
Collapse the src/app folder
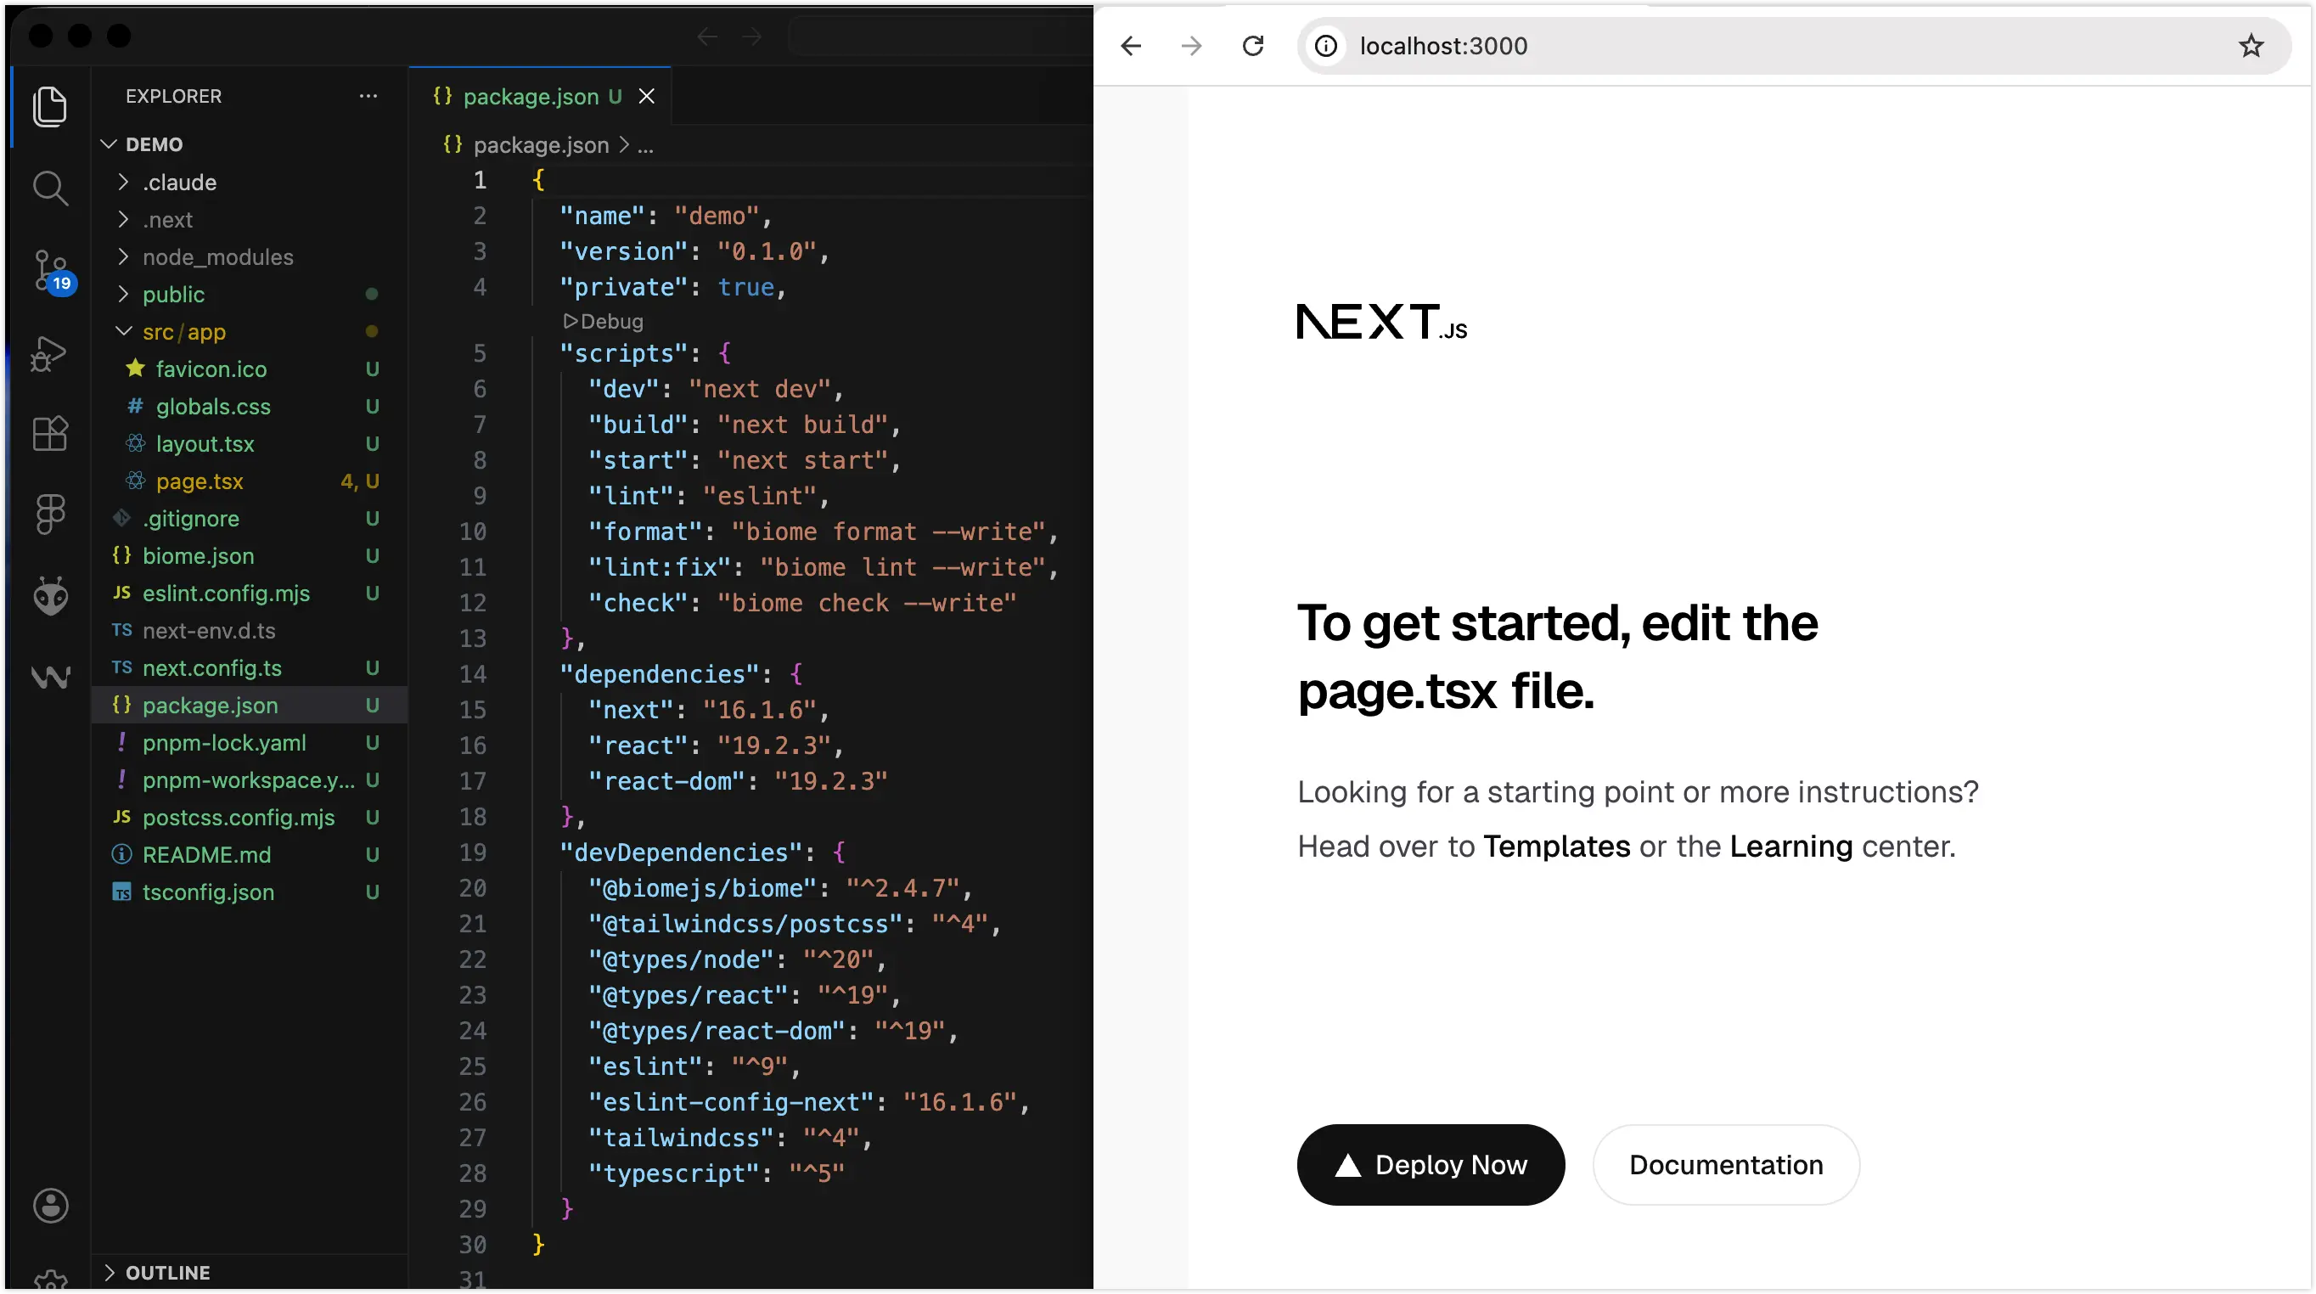pyautogui.click(x=183, y=332)
